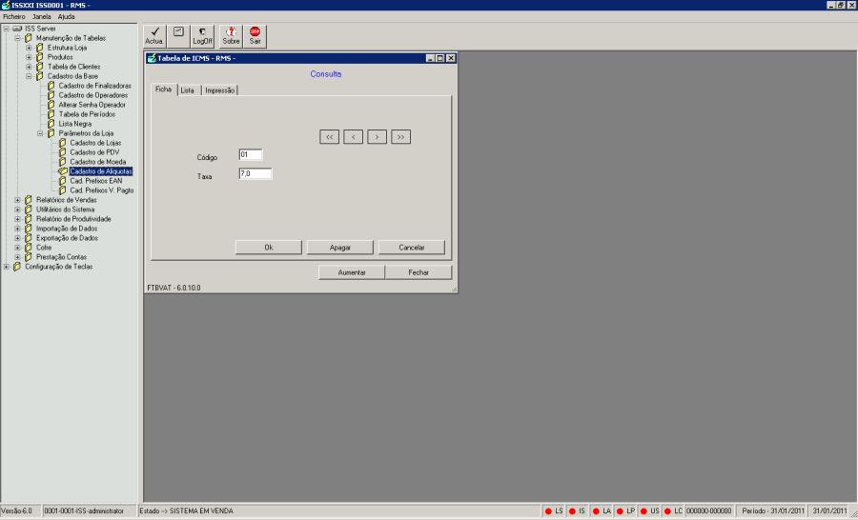Click the Sair stop-sign toolbar button
This screenshot has height=520, width=858.
pyautogui.click(x=255, y=36)
